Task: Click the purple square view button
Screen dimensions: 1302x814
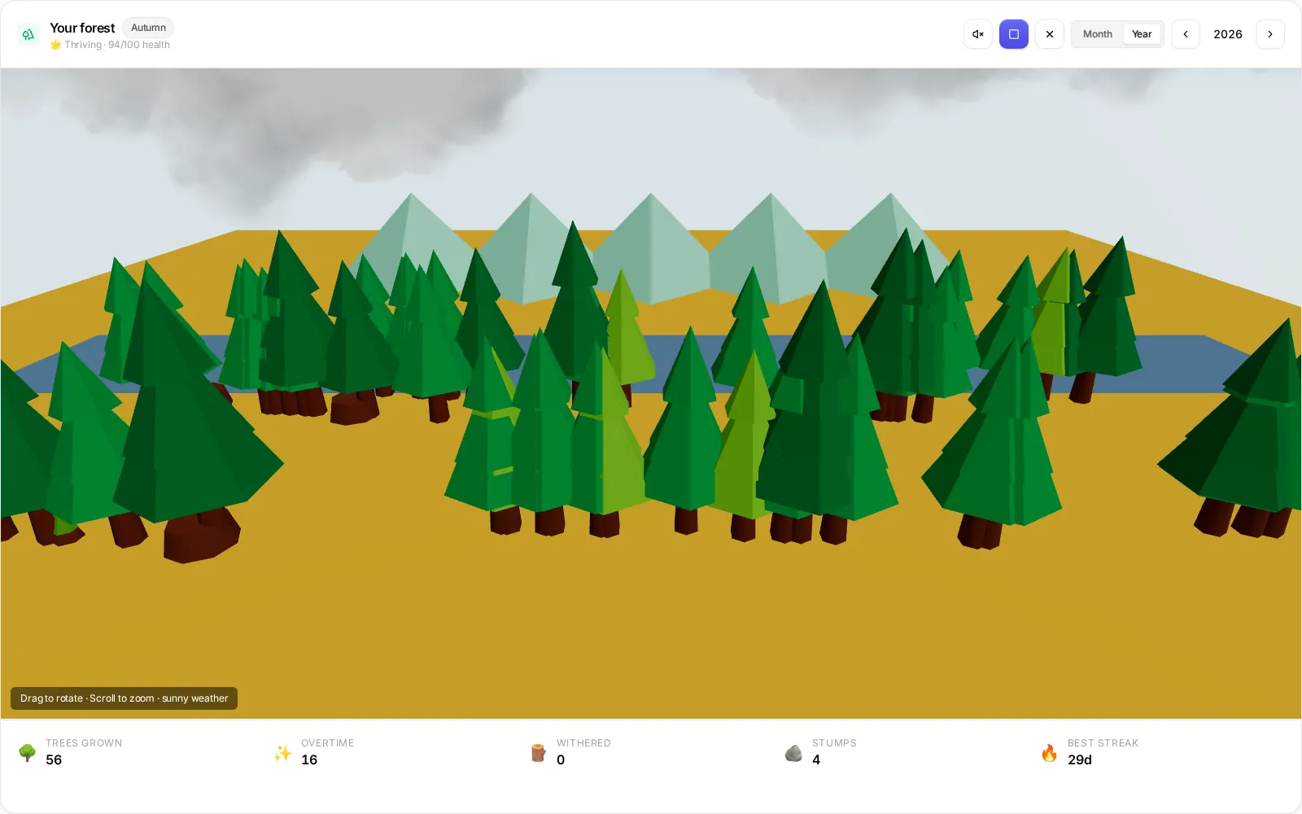Action: 1014,34
